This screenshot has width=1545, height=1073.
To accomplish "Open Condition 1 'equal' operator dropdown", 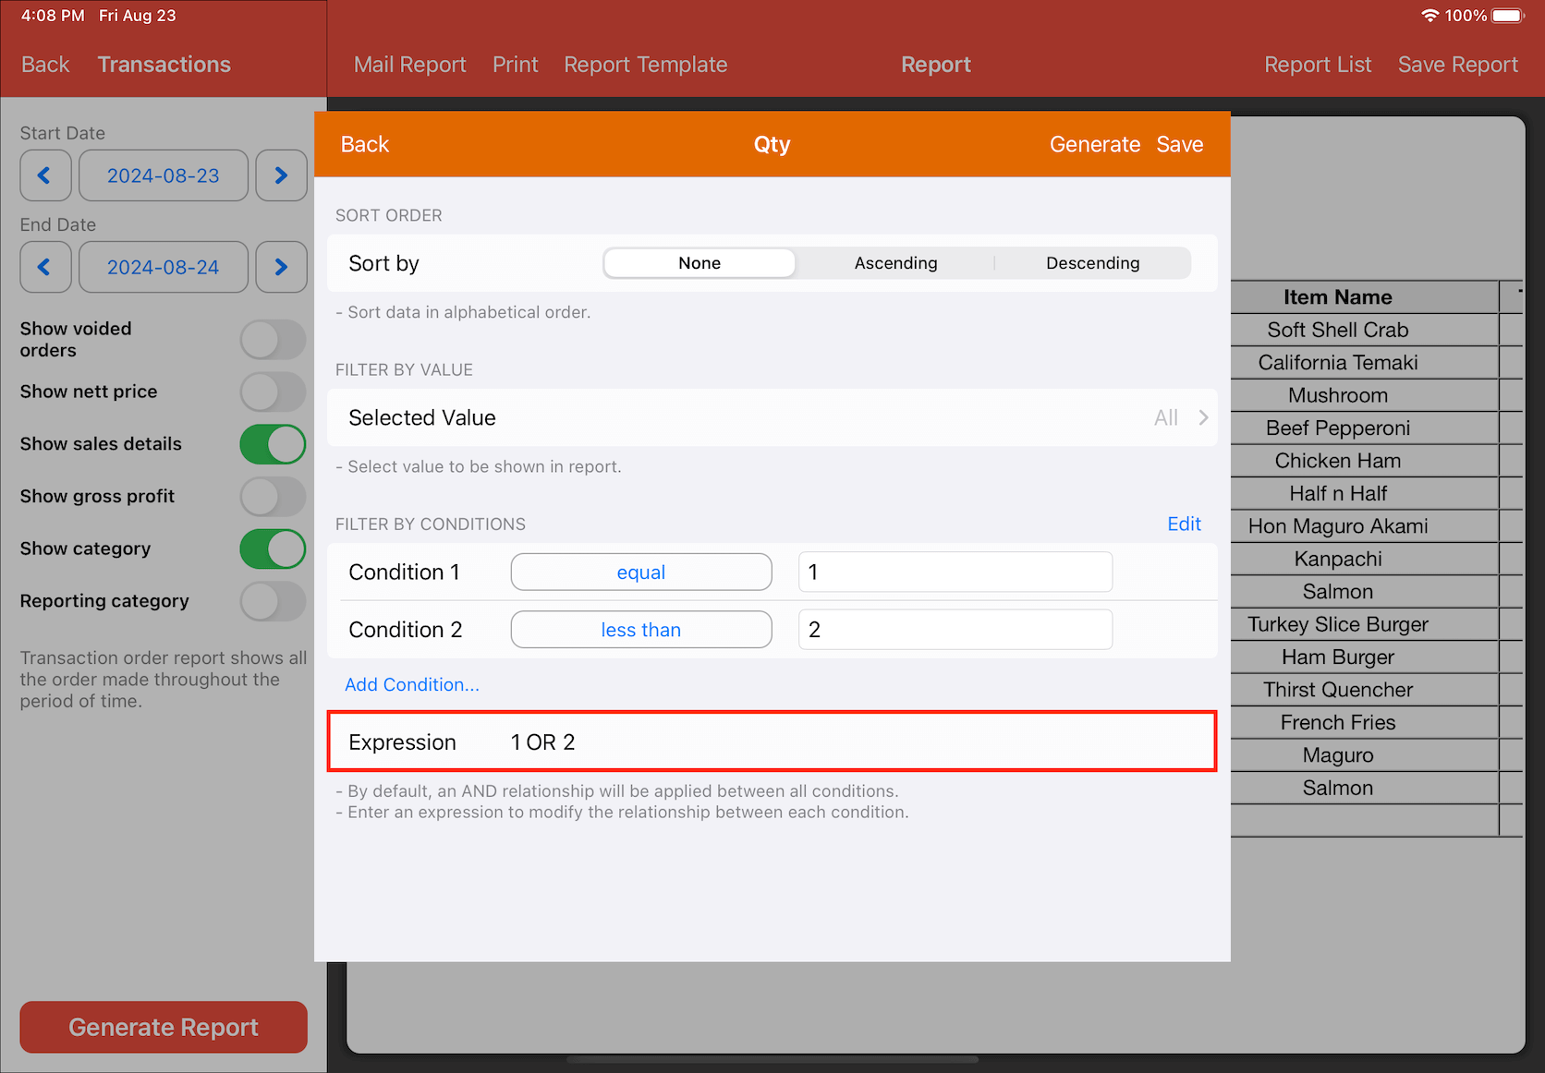I will (x=641, y=573).
